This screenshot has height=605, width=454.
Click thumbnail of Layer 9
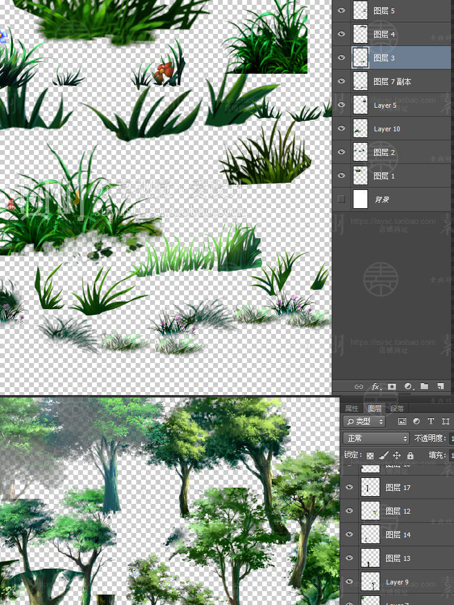[x=370, y=581]
